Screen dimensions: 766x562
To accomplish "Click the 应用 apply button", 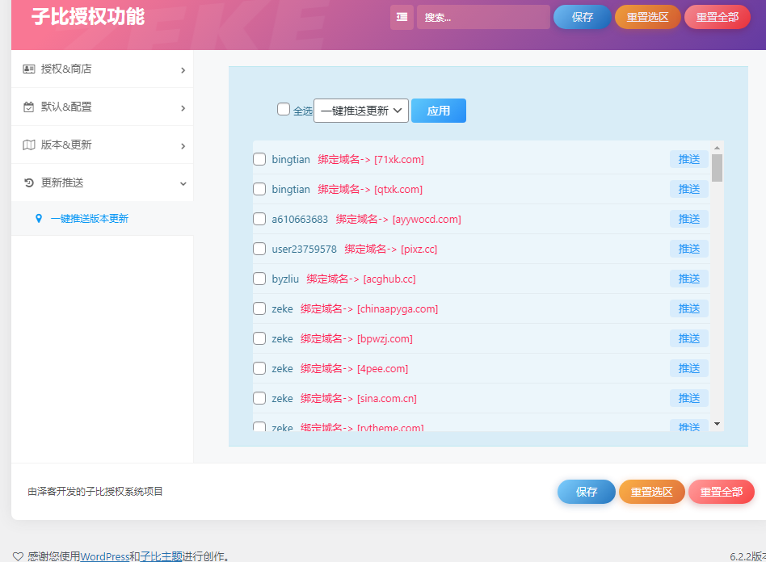I will pyautogui.click(x=439, y=111).
